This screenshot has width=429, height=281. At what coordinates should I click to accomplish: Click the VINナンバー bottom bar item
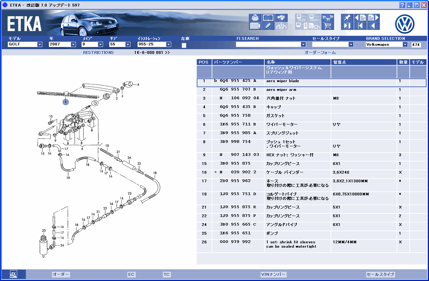pyautogui.click(x=273, y=274)
